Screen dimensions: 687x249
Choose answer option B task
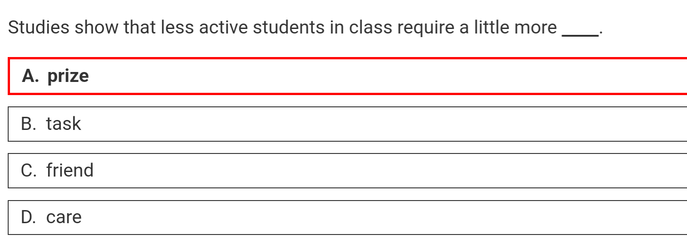[x=348, y=124]
